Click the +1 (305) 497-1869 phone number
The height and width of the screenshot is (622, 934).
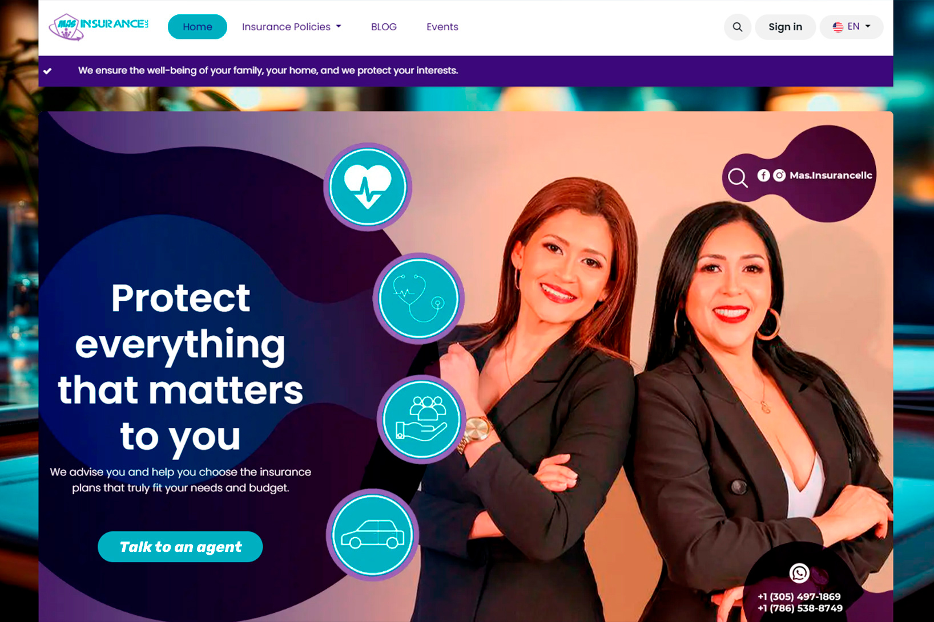click(x=799, y=597)
